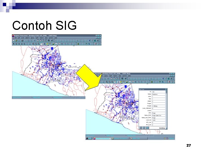Close the Info Tool window
Viewport: 203px width, 152px height.
tap(166, 89)
